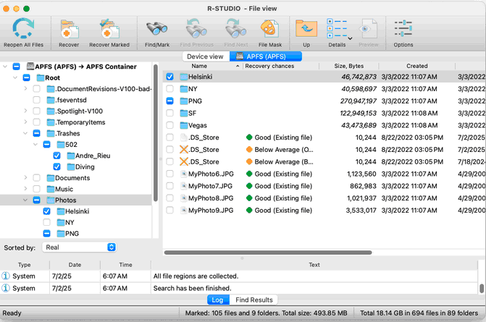Click 'Search has been finished.' log text
Image resolution: width=486 pixels, height=322 pixels.
[x=192, y=288]
